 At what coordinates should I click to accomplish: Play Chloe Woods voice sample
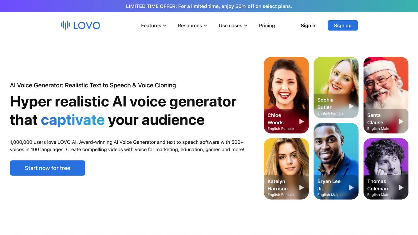[302, 121]
